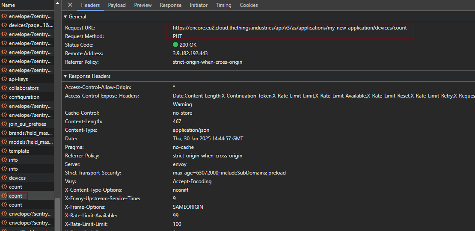Click the Remote Address label
Image resolution: width=475 pixels, height=231 pixels.
click(84, 53)
